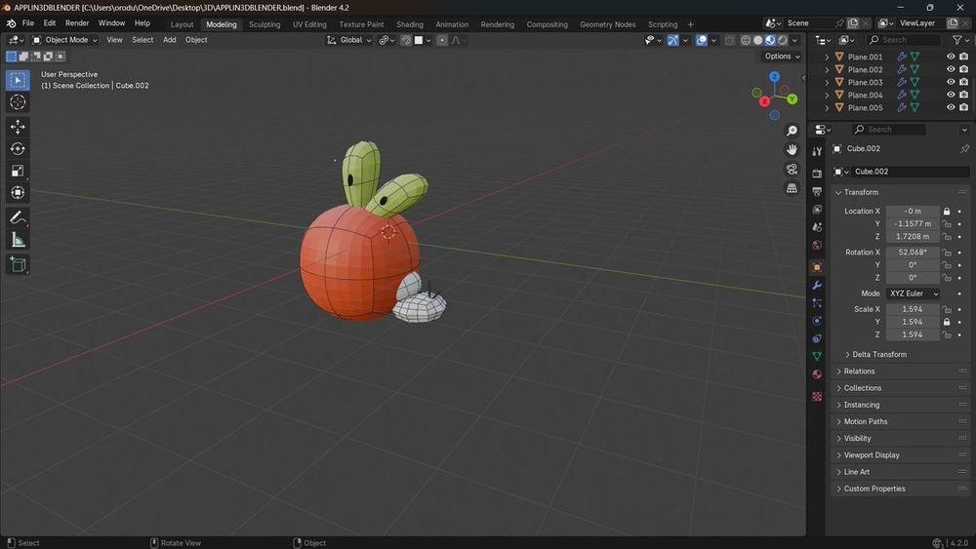This screenshot has height=549, width=976.
Task: Select the Scale tool
Action: (x=18, y=171)
